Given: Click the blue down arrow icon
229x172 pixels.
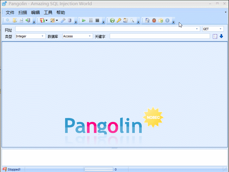Looking at the screenshot, I should coord(221,36).
